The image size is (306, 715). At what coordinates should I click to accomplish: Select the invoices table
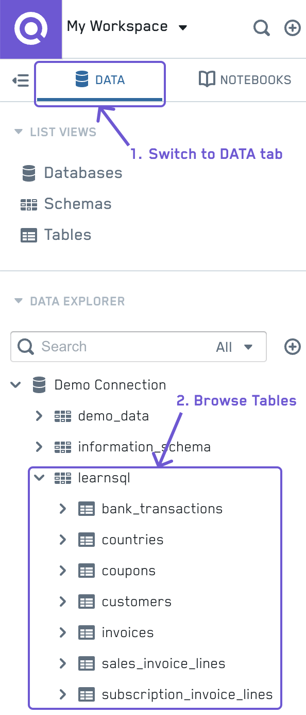(x=128, y=632)
